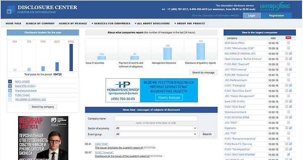Open Search by Company menu item
This screenshot has height=160, width=303.
pyautogui.click(x=40, y=23)
